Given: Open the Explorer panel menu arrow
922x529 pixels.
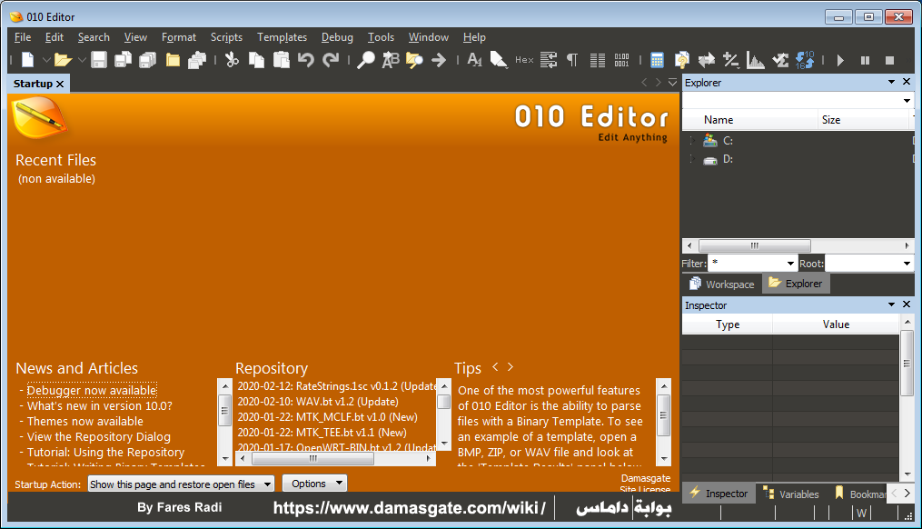Looking at the screenshot, I should [891, 82].
